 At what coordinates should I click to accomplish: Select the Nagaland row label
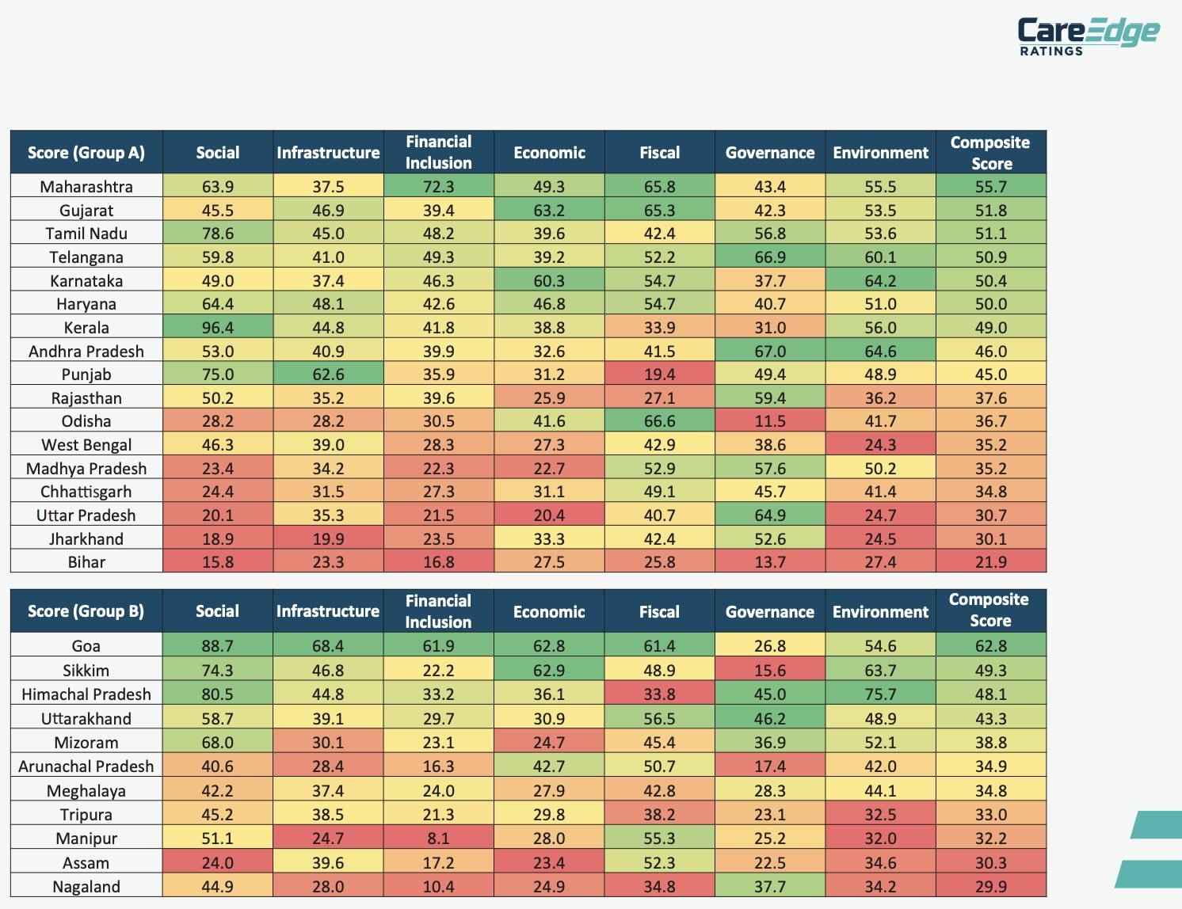pyautogui.click(x=86, y=887)
